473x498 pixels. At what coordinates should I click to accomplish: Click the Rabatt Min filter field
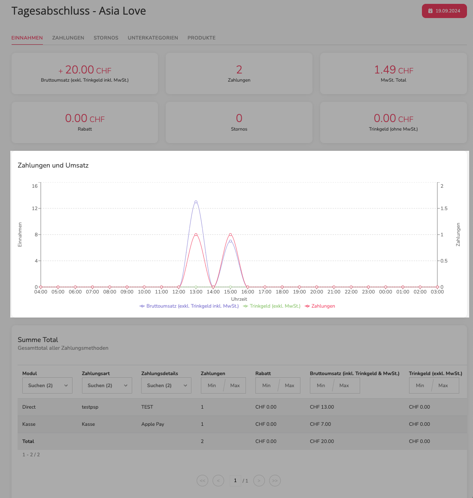[x=267, y=385]
